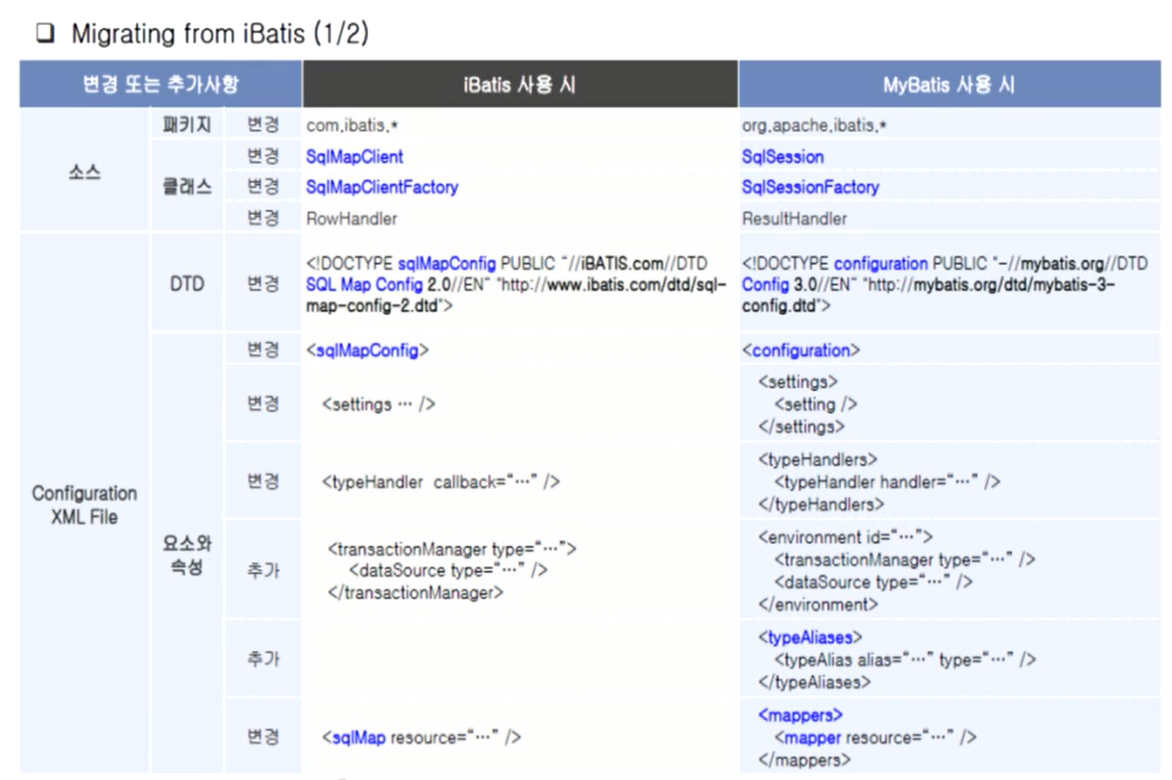Select the '<configuration>' element text

click(800, 351)
